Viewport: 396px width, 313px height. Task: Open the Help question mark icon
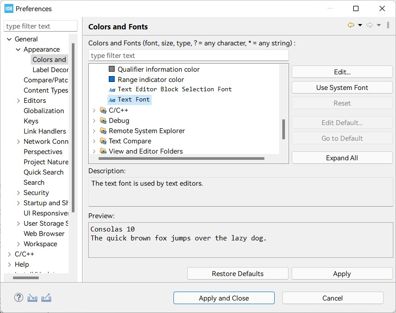[18, 298]
